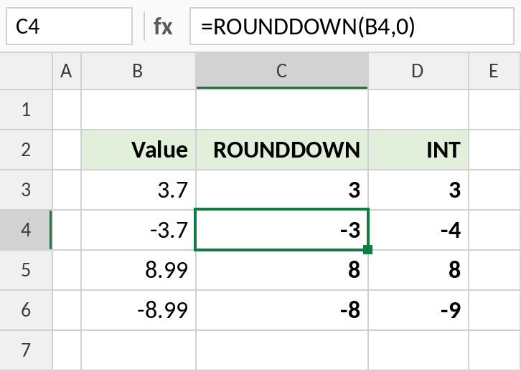The image size is (521, 371).
Task: Select cell B5 with value 8.99
Action: coord(139,270)
